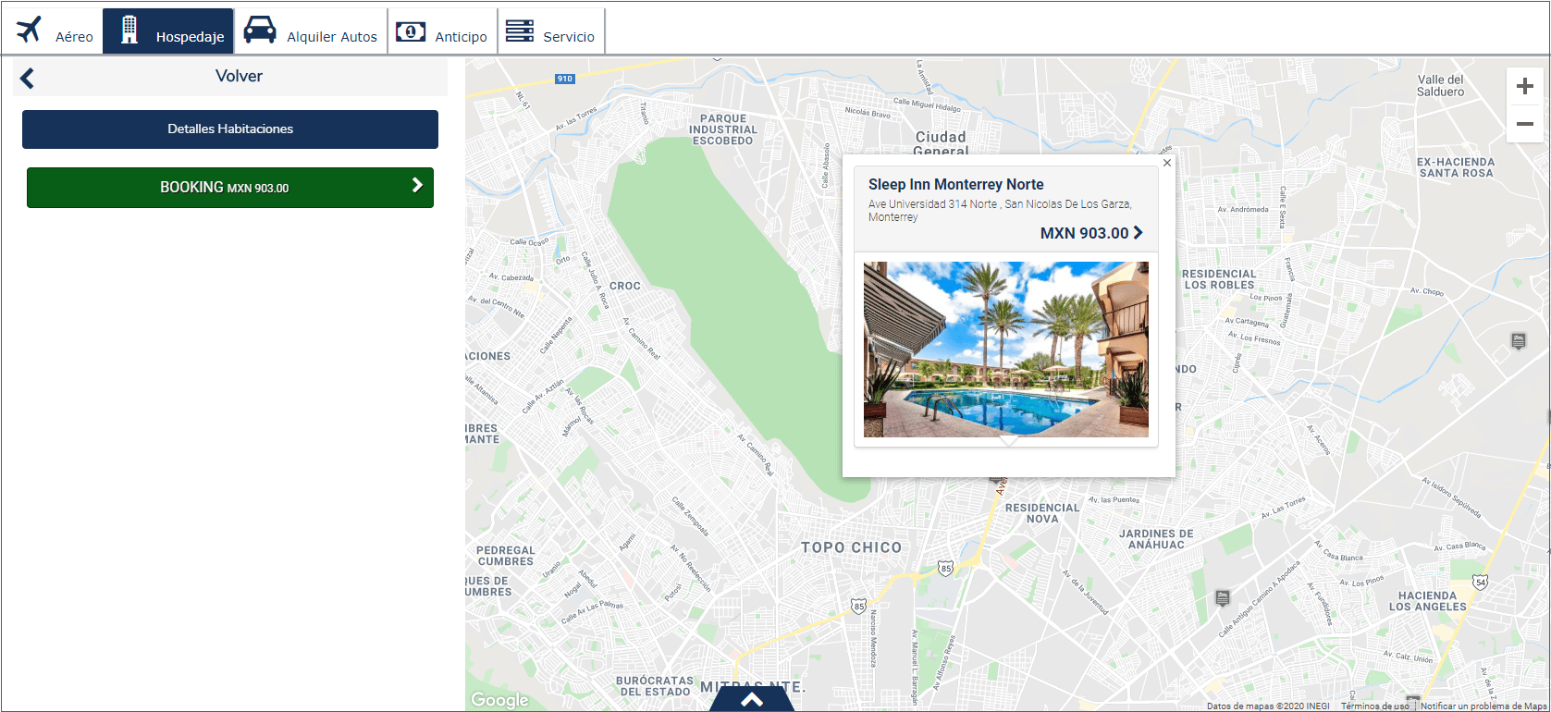The width and height of the screenshot is (1551, 712).
Task: Click the HACIENDA LOS ANGELES label
Action: [1428, 601]
